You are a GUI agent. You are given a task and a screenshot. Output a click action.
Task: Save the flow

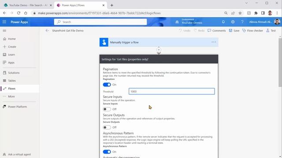(234, 31)
